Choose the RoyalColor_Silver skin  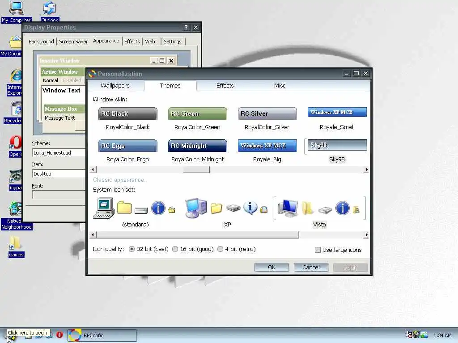[x=267, y=119]
